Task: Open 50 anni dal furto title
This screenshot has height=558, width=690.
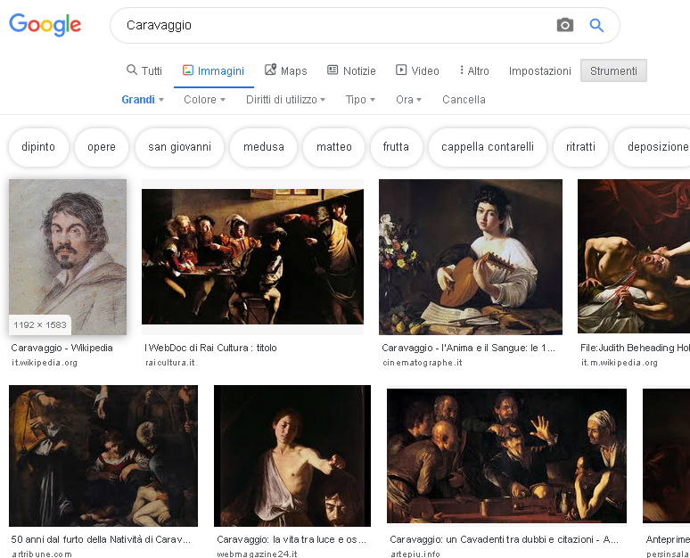Action: click(101, 539)
